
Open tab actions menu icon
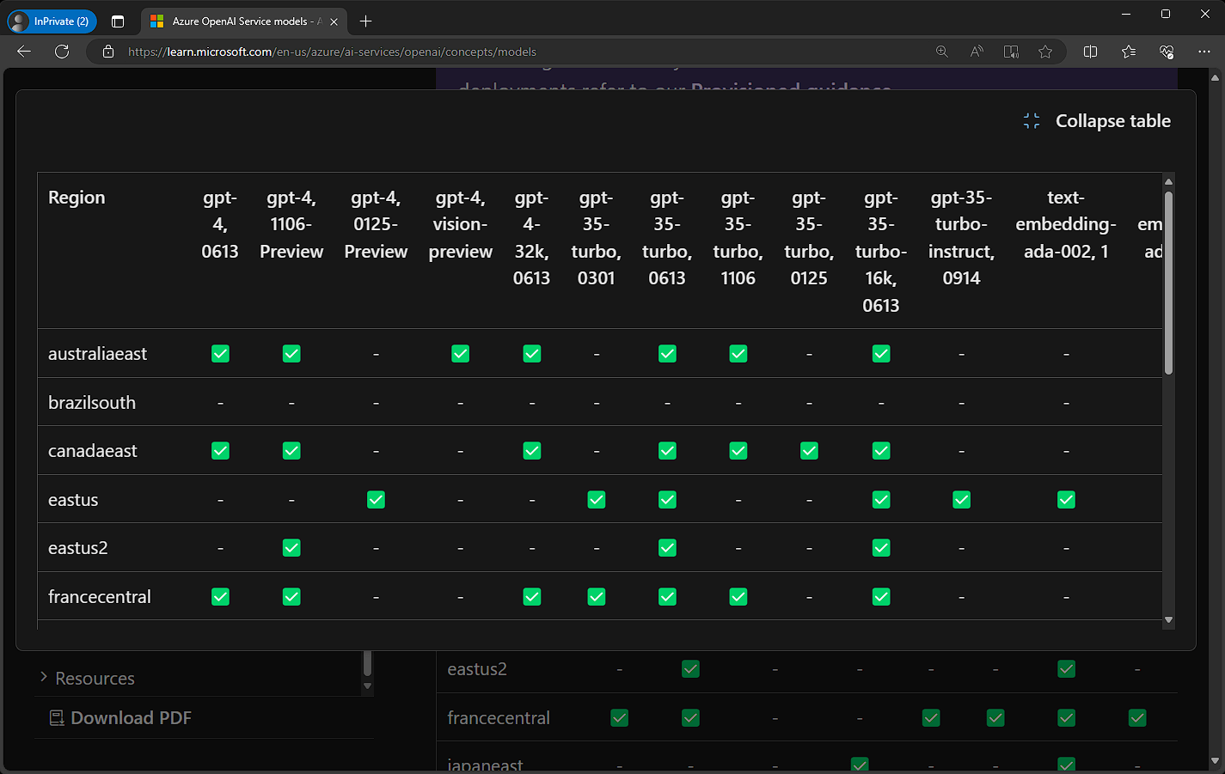118,21
